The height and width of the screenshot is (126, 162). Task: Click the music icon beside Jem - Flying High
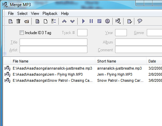coord(7,74)
